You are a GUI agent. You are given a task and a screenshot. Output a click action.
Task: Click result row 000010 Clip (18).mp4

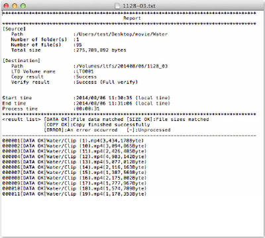pos(74,188)
